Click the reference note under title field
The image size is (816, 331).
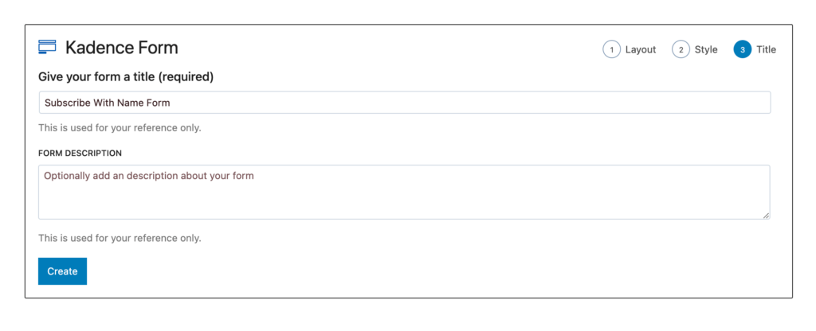click(120, 127)
